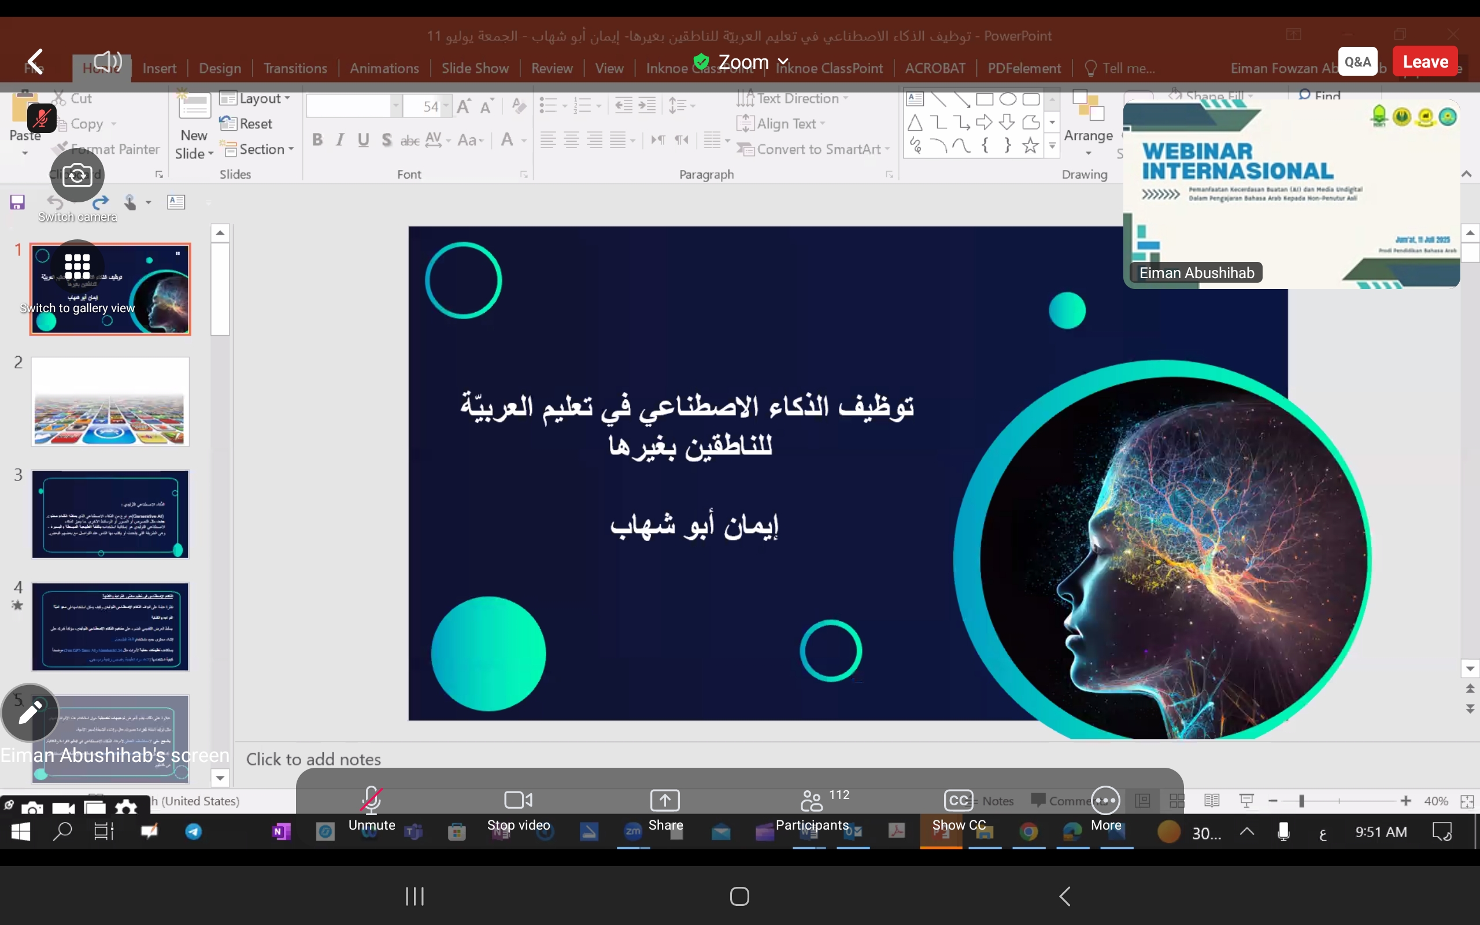Increase font size with the large A
The height and width of the screenshot is (925, 1480).
(x=464, y=106)
